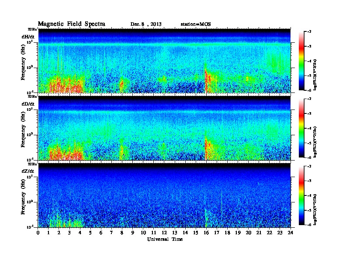Select the dD/dt panel label
The image size is (346, 267).
pyautogui.click(x=28, y=104)
